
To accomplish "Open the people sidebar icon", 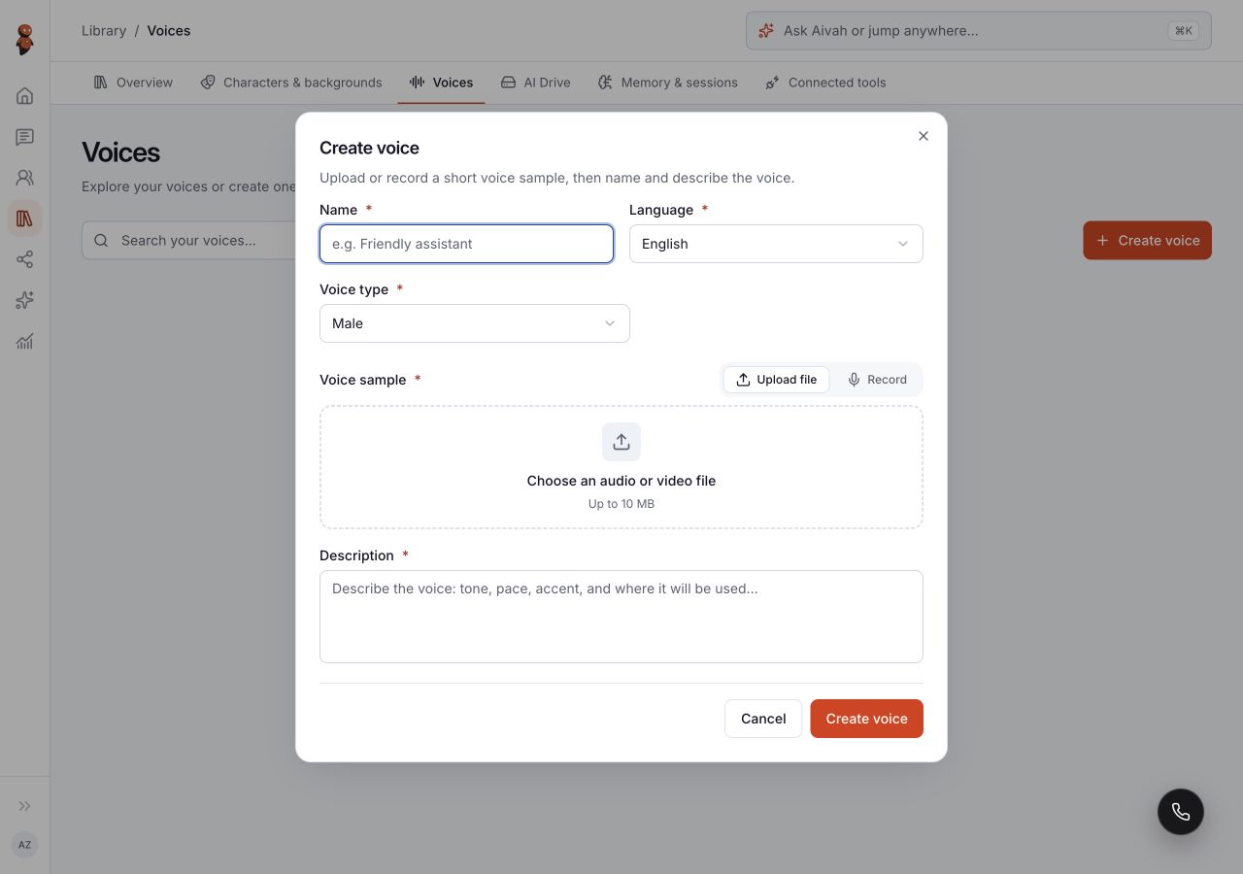I will 25,178.
